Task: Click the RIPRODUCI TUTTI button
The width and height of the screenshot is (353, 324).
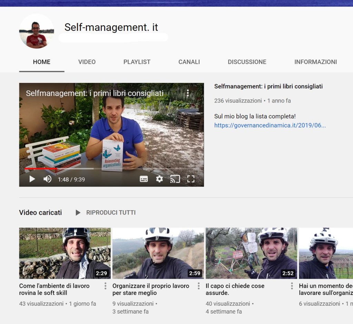Action: (106, 212)
